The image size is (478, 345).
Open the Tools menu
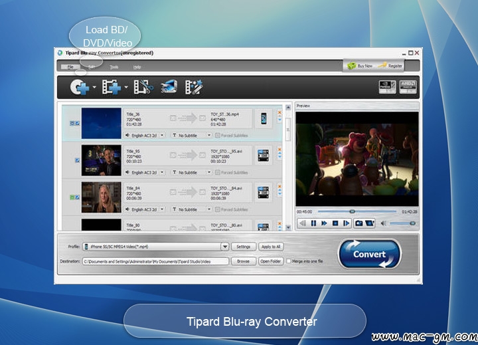(x=114, y=66)
